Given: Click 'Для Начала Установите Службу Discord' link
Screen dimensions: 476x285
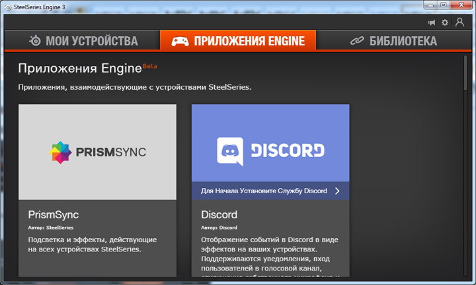Looking at the screenshot, I should click(264, 191).
